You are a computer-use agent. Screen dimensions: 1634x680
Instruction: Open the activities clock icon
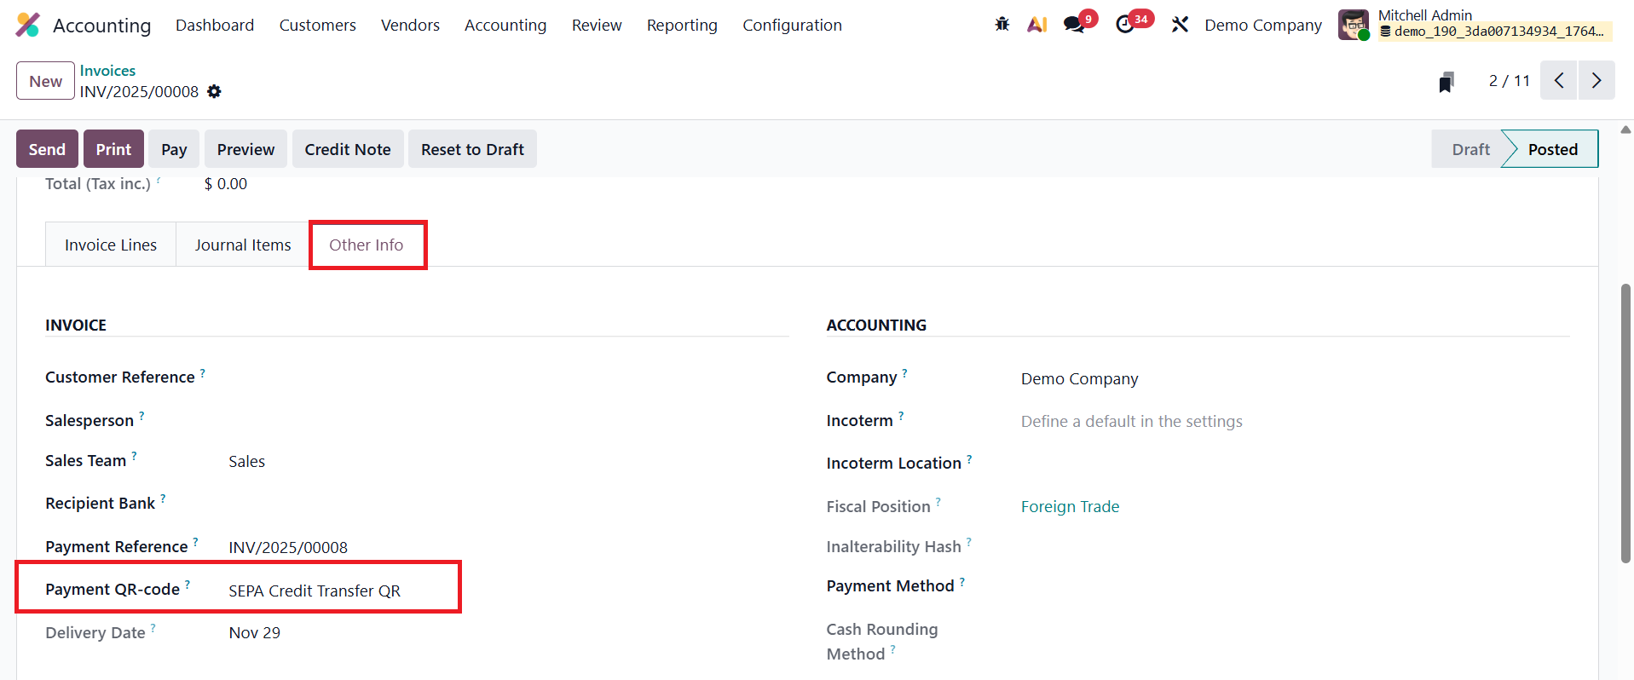click(x=1125, y=25)
